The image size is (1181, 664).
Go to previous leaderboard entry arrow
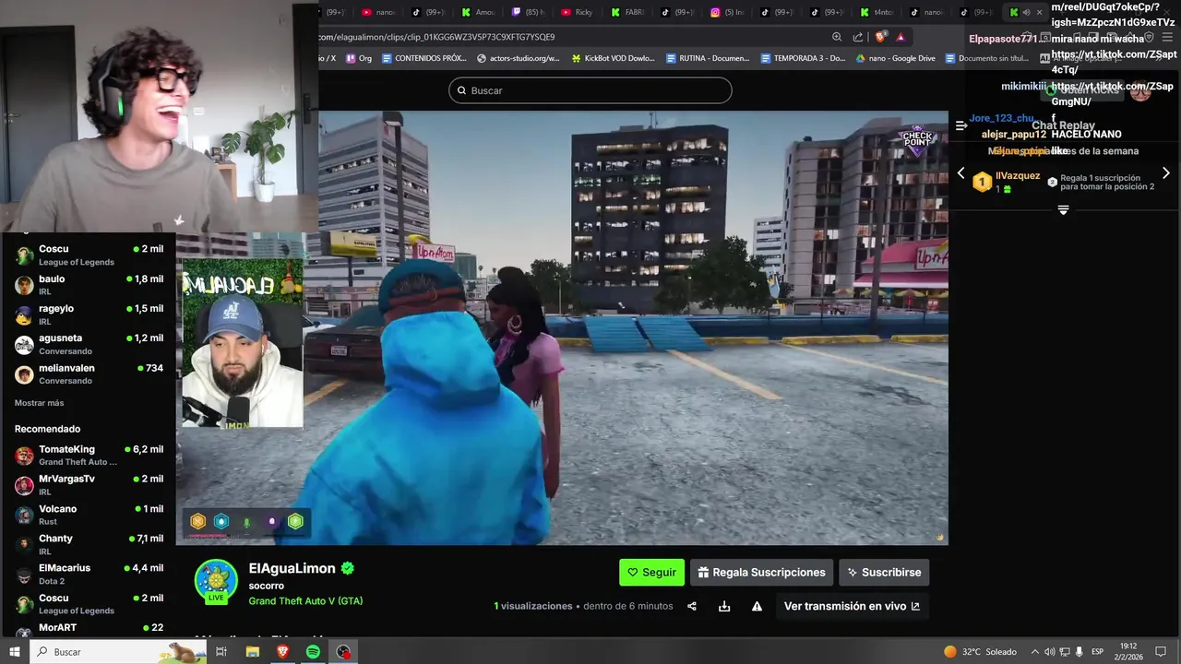(x=960, y=173)
